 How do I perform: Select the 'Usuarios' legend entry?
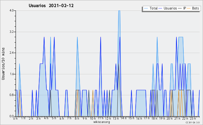coord(168,8)
